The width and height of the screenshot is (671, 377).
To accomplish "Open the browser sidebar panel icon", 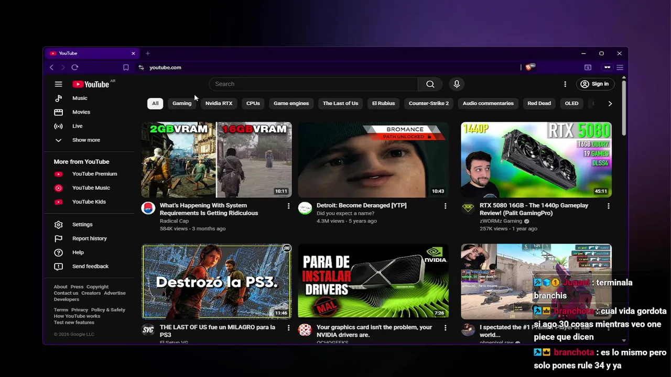I will pyautogui.click(x=588, y=67).
